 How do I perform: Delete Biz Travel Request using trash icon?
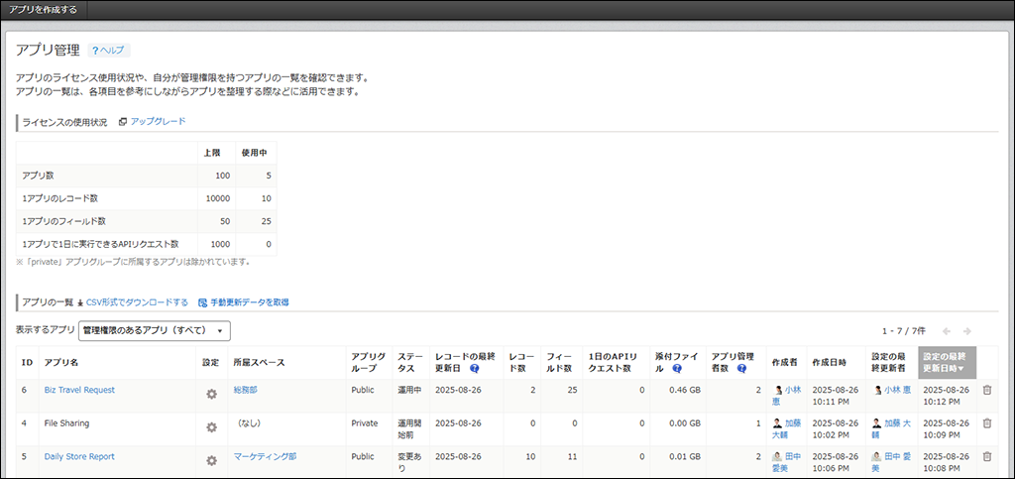pos(986,391)
